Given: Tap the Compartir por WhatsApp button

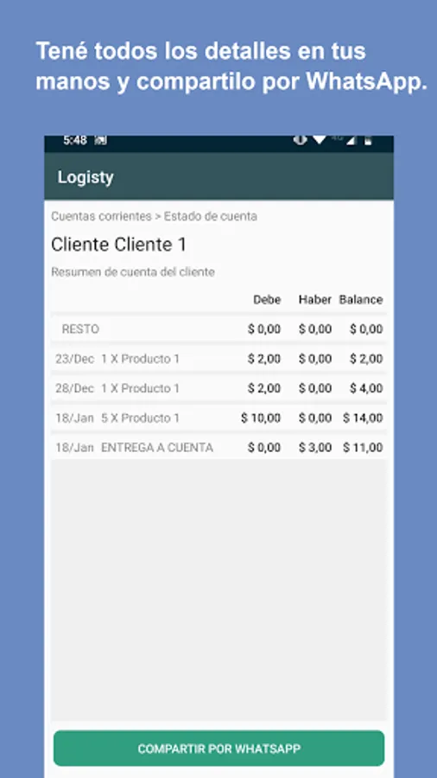Looking at the screenshot, I should coord(218,749).
